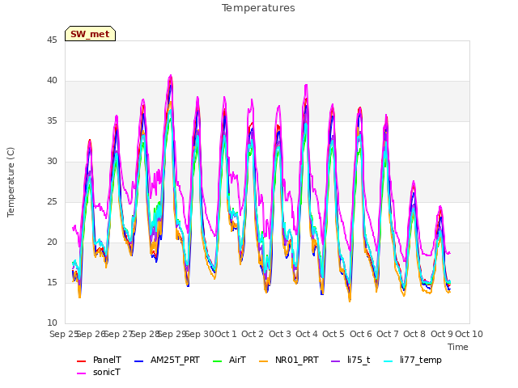Click the 30 y-axis tick label
This screenshot has width=518, height=388.
[52, 162]
